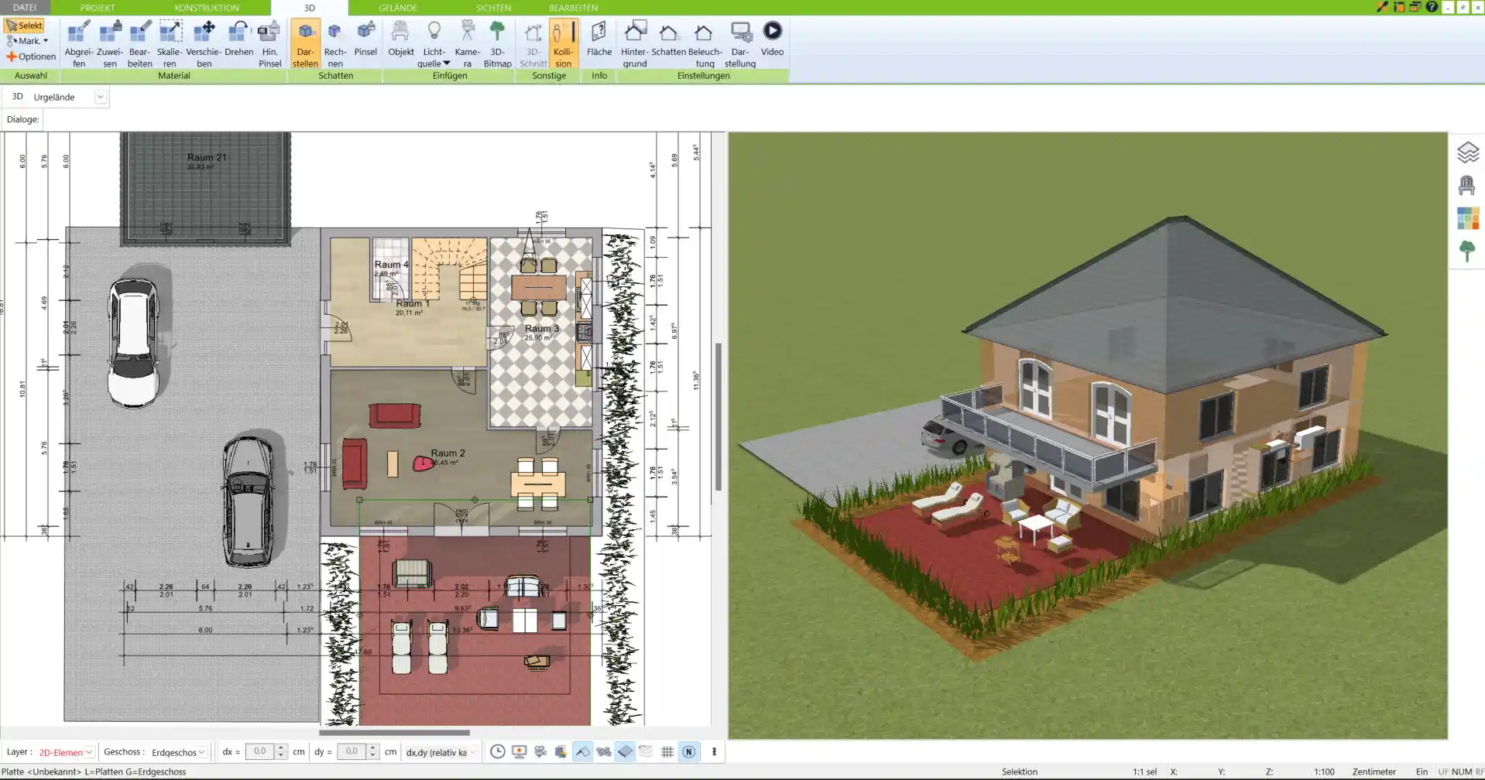
Task: Click the Optionen button
Action: click(x=31, y=56)
